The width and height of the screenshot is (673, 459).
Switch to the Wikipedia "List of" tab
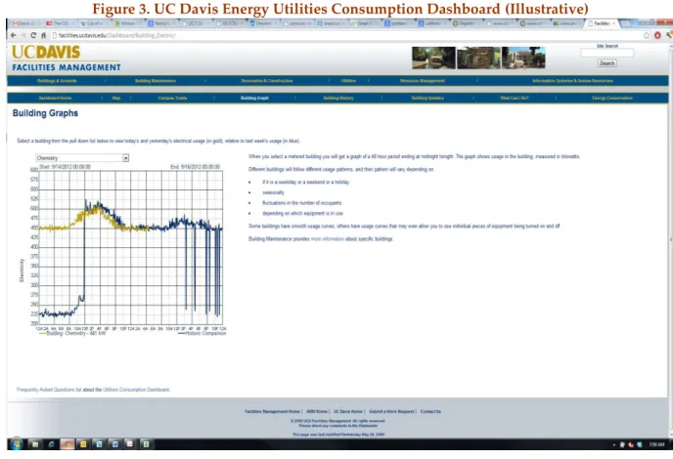(92, 23)
